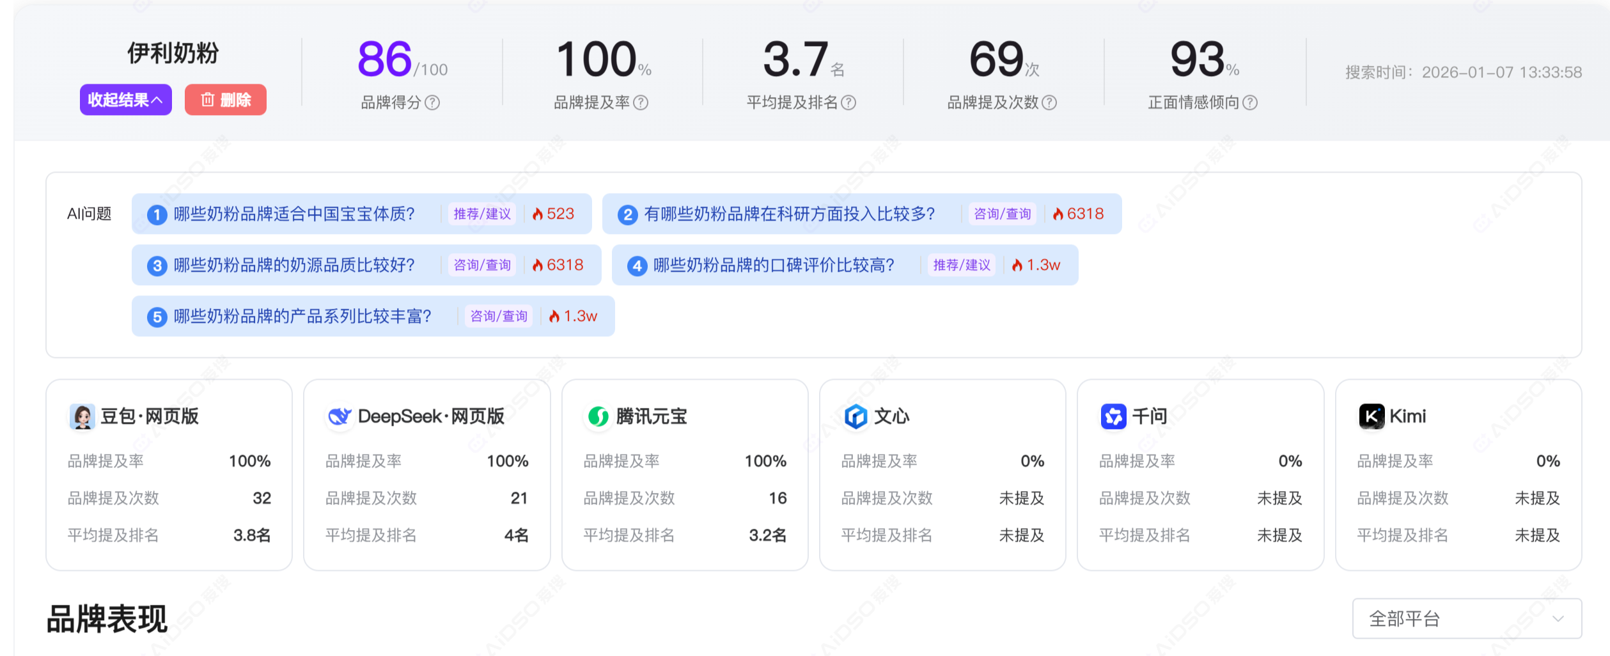The width and height of the screenshot is (1610, 656).
Task: Click the Kimi black logo
Action: (1371, 417)
